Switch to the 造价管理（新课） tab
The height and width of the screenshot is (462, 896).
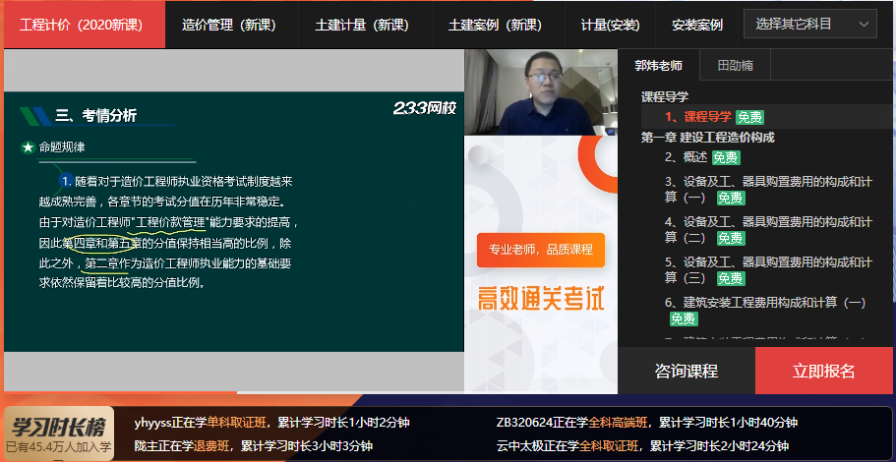click(229, 25)
